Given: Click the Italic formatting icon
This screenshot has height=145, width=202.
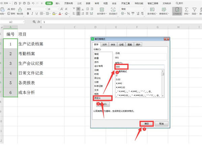Looking at the screenshot, I should point(32,14).
